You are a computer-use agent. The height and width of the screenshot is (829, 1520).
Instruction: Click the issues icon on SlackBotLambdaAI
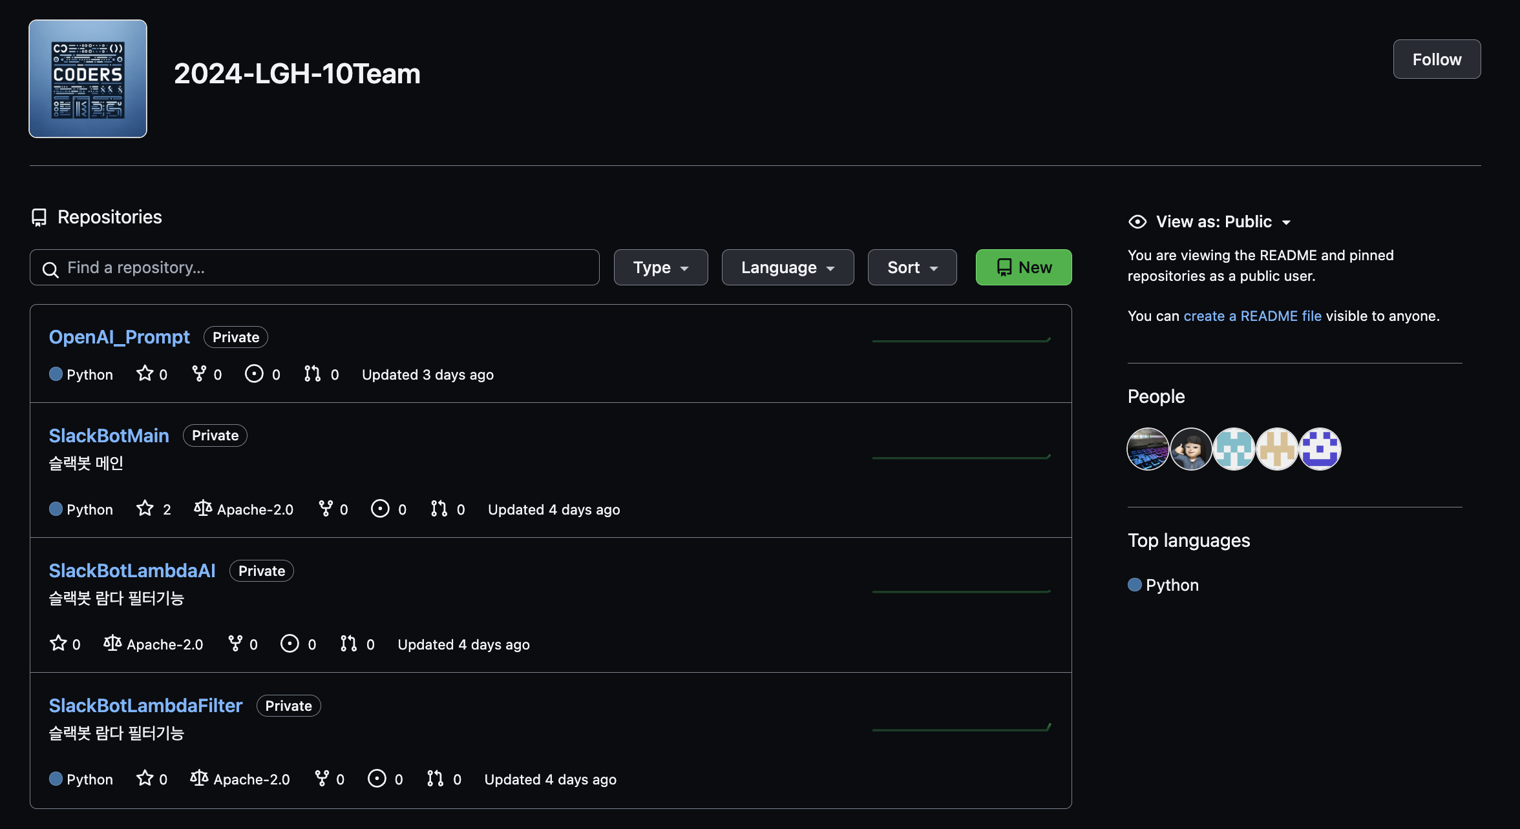tap(290, 644)
